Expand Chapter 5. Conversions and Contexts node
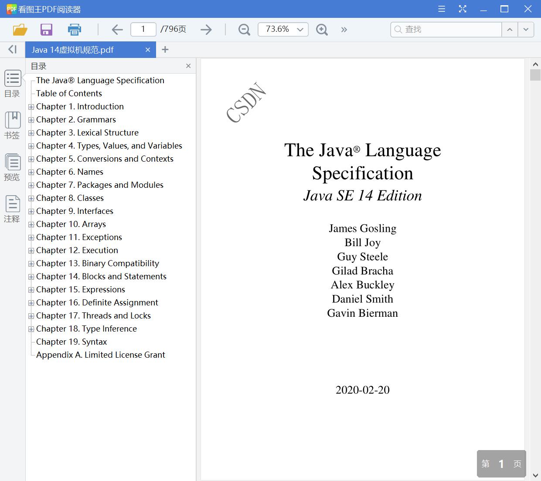 (31, 159)
